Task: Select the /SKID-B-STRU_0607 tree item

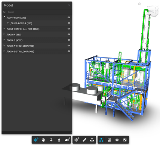Action: 20,52
